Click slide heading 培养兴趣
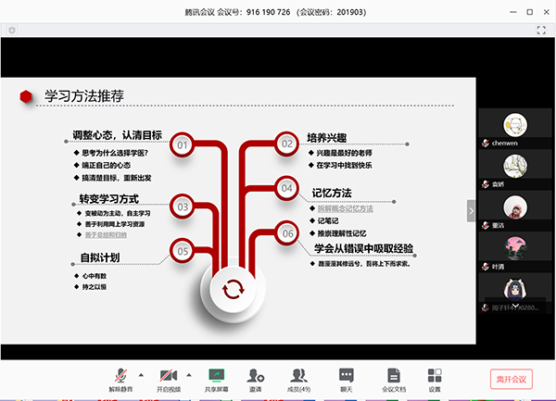556x401 pixels. [326, 137]
